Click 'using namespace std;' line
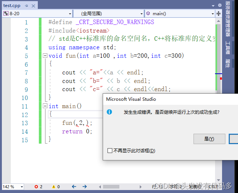Viewport: 238px width, 193px height. point(82,47)
